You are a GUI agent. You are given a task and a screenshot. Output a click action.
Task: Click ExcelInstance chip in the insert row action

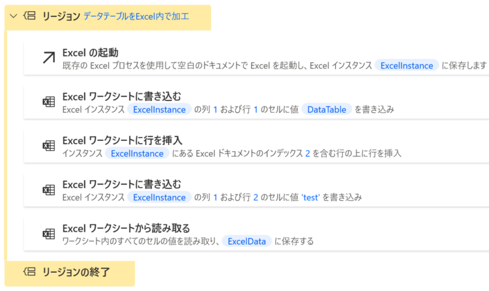click(x=137, y=153)
